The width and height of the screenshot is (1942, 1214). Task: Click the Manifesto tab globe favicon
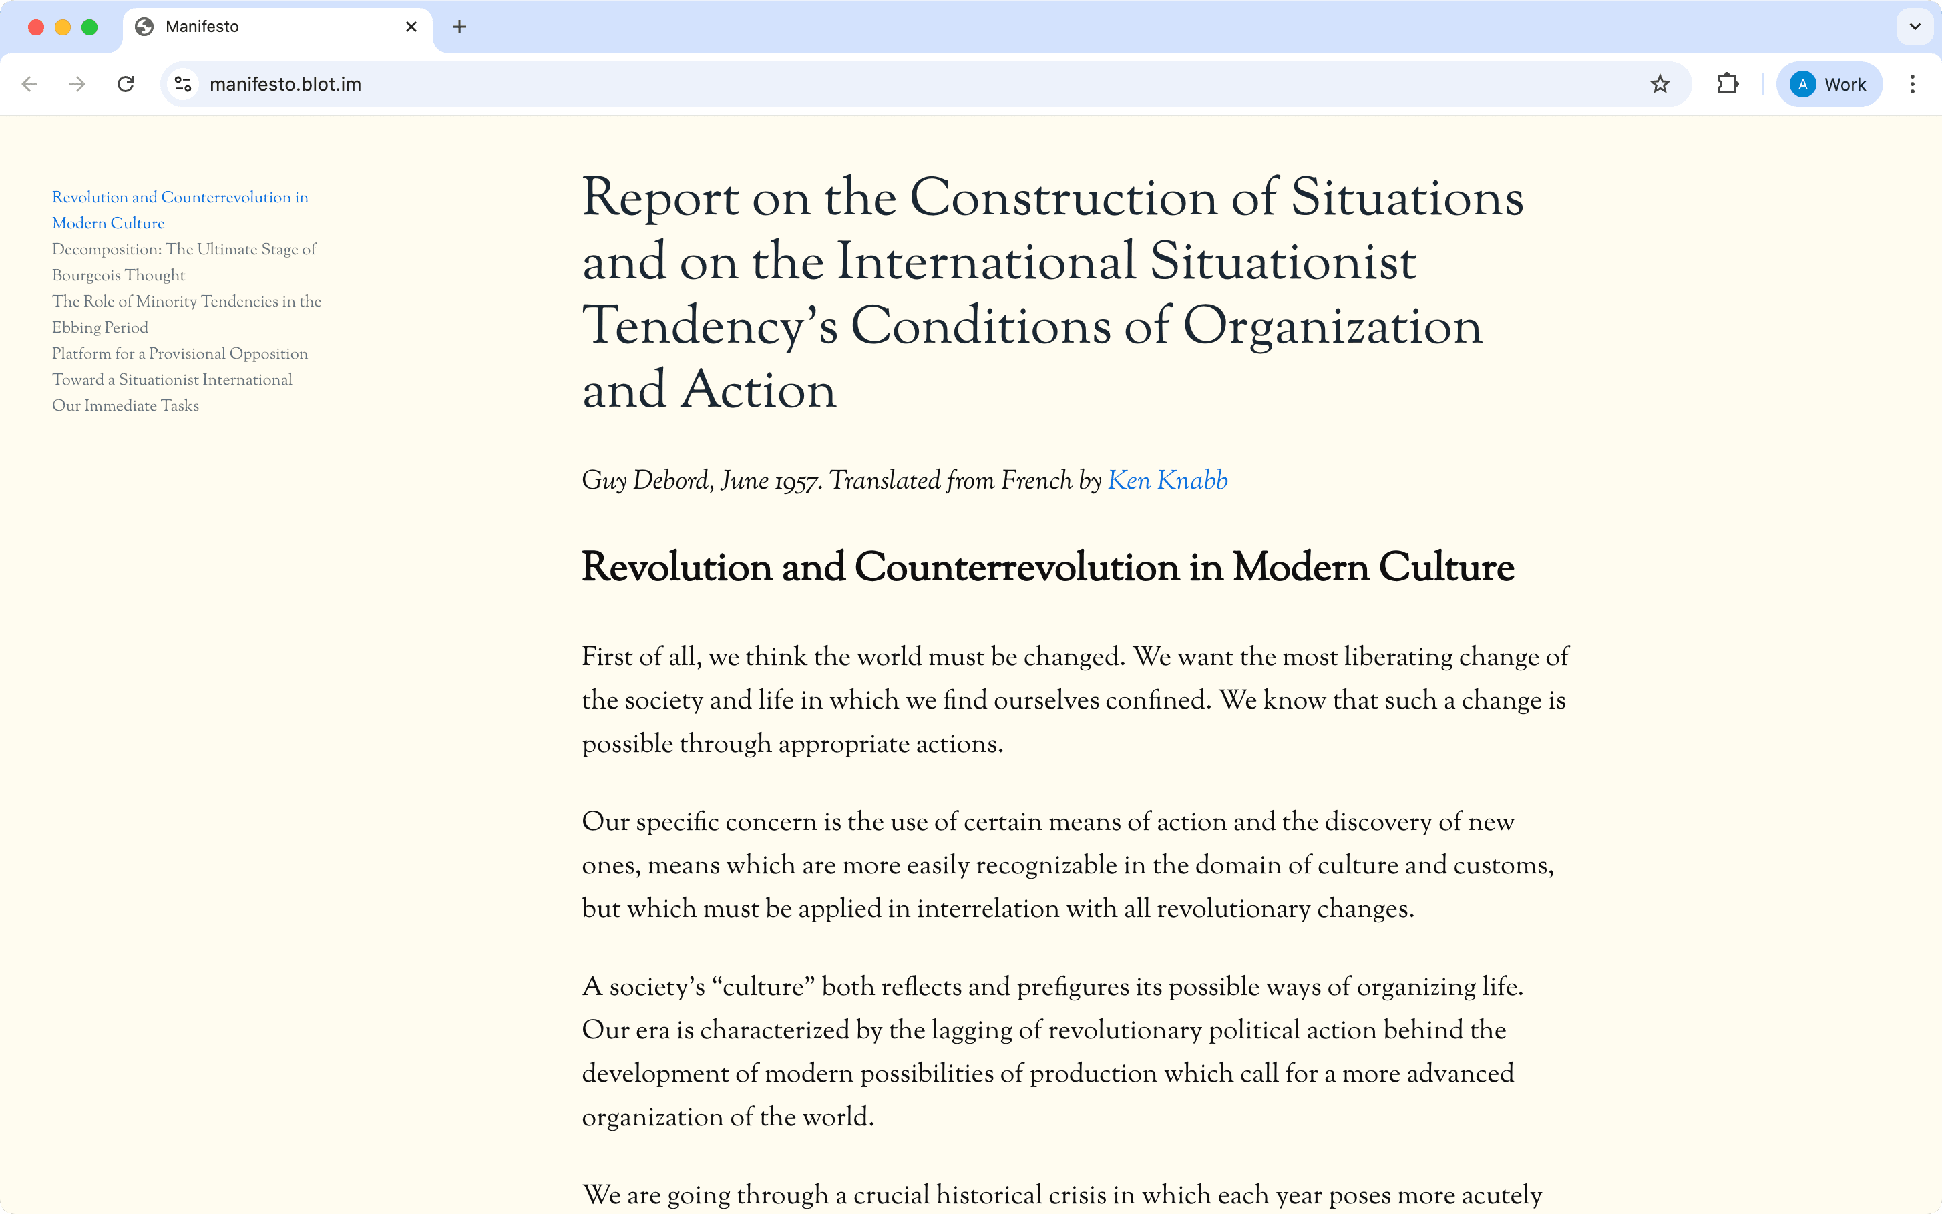click(144, 27)
